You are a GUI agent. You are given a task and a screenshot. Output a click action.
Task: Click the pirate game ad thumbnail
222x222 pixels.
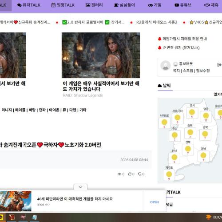click(x=16, y=201)
